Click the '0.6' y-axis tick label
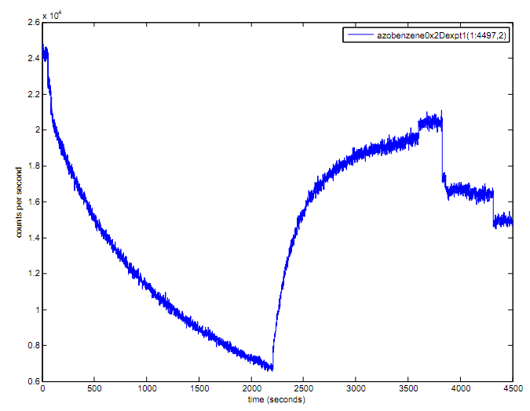The image size is (530, 411). point(32,381)
